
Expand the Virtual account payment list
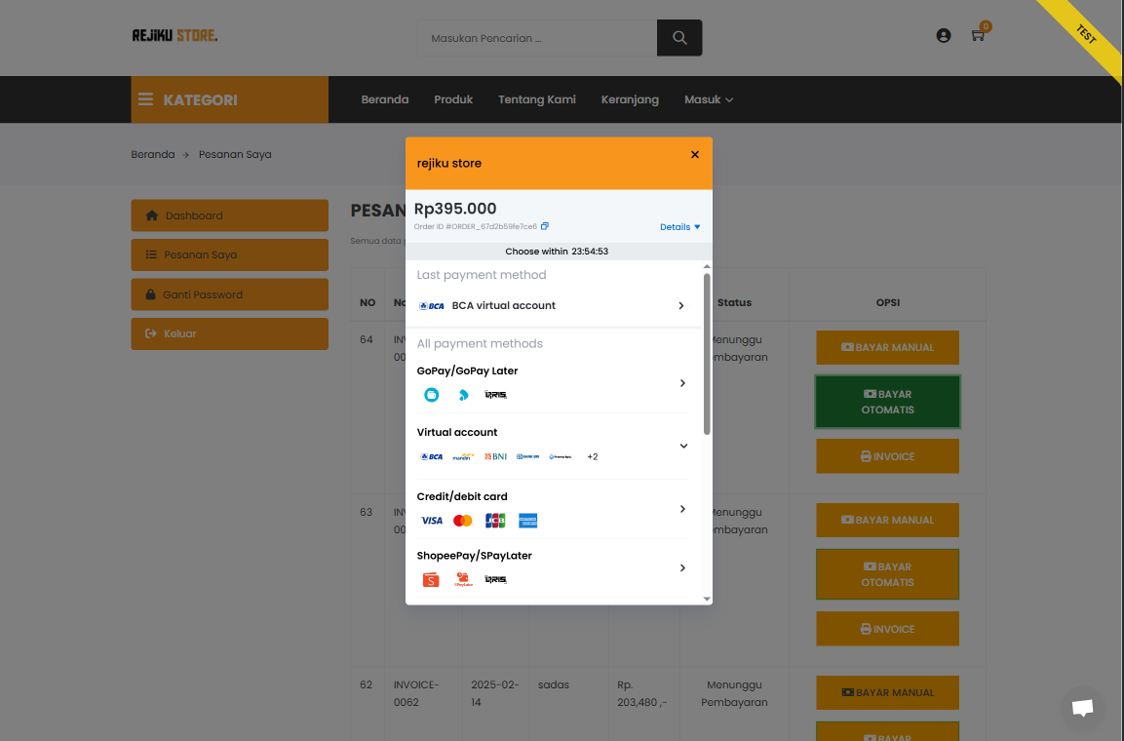[x=682, y=445]
